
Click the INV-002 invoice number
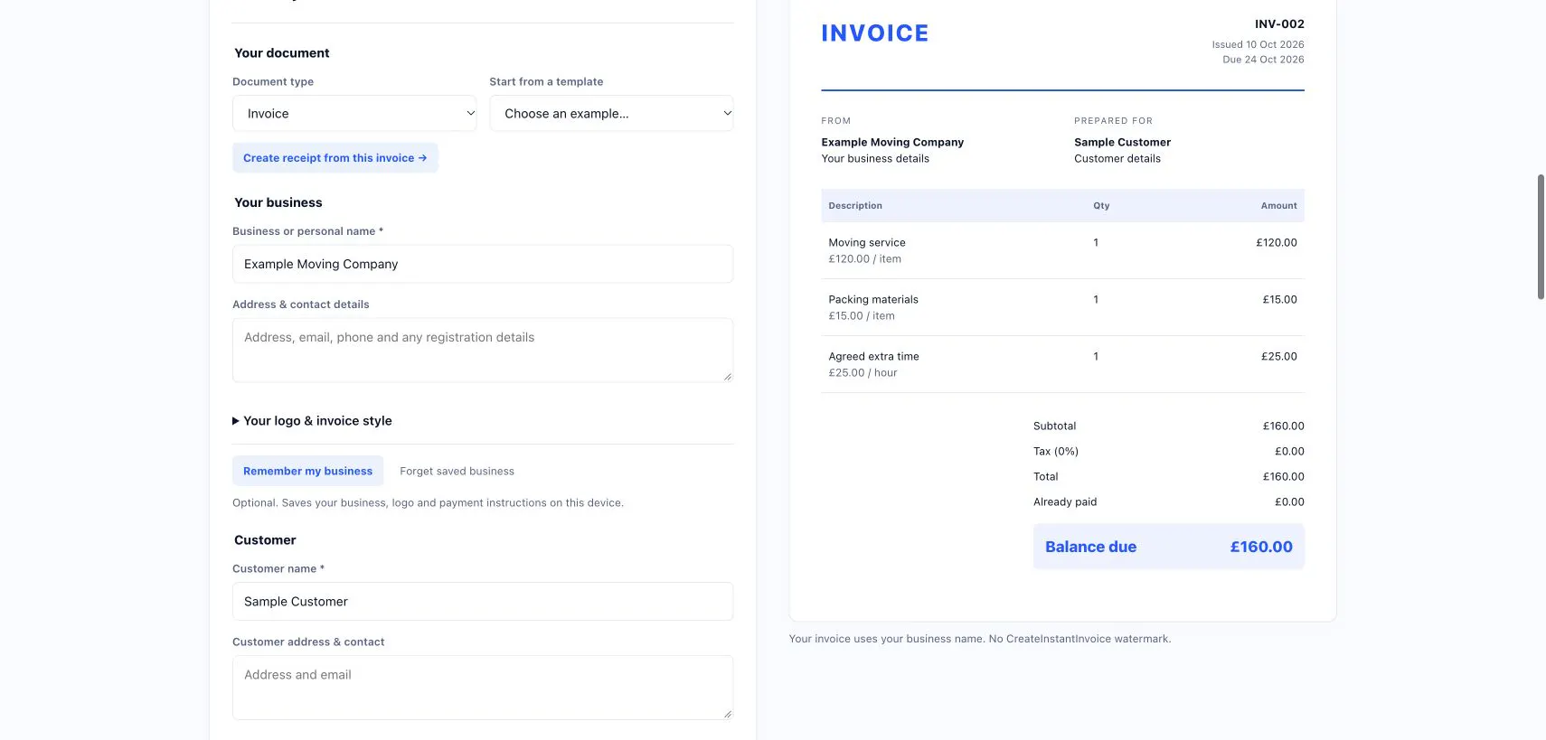[1279, 24]
